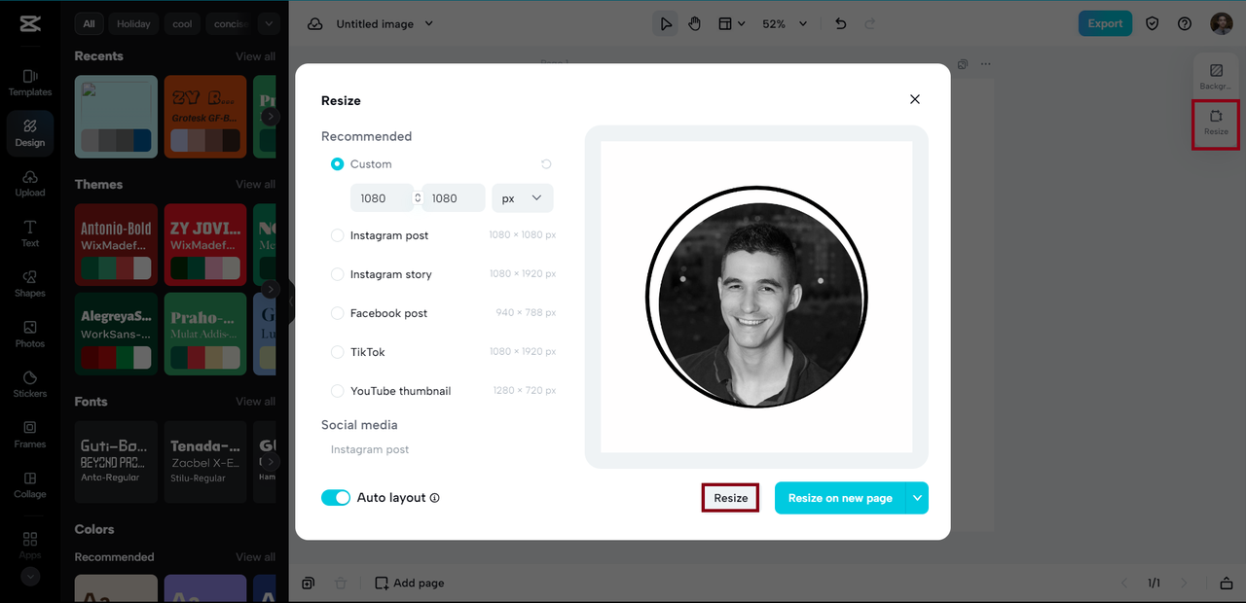Image resolution: width=1246 pixels, height=603 pixels.
Task: Select the Custom size radio button
Action: click(338, 164)
